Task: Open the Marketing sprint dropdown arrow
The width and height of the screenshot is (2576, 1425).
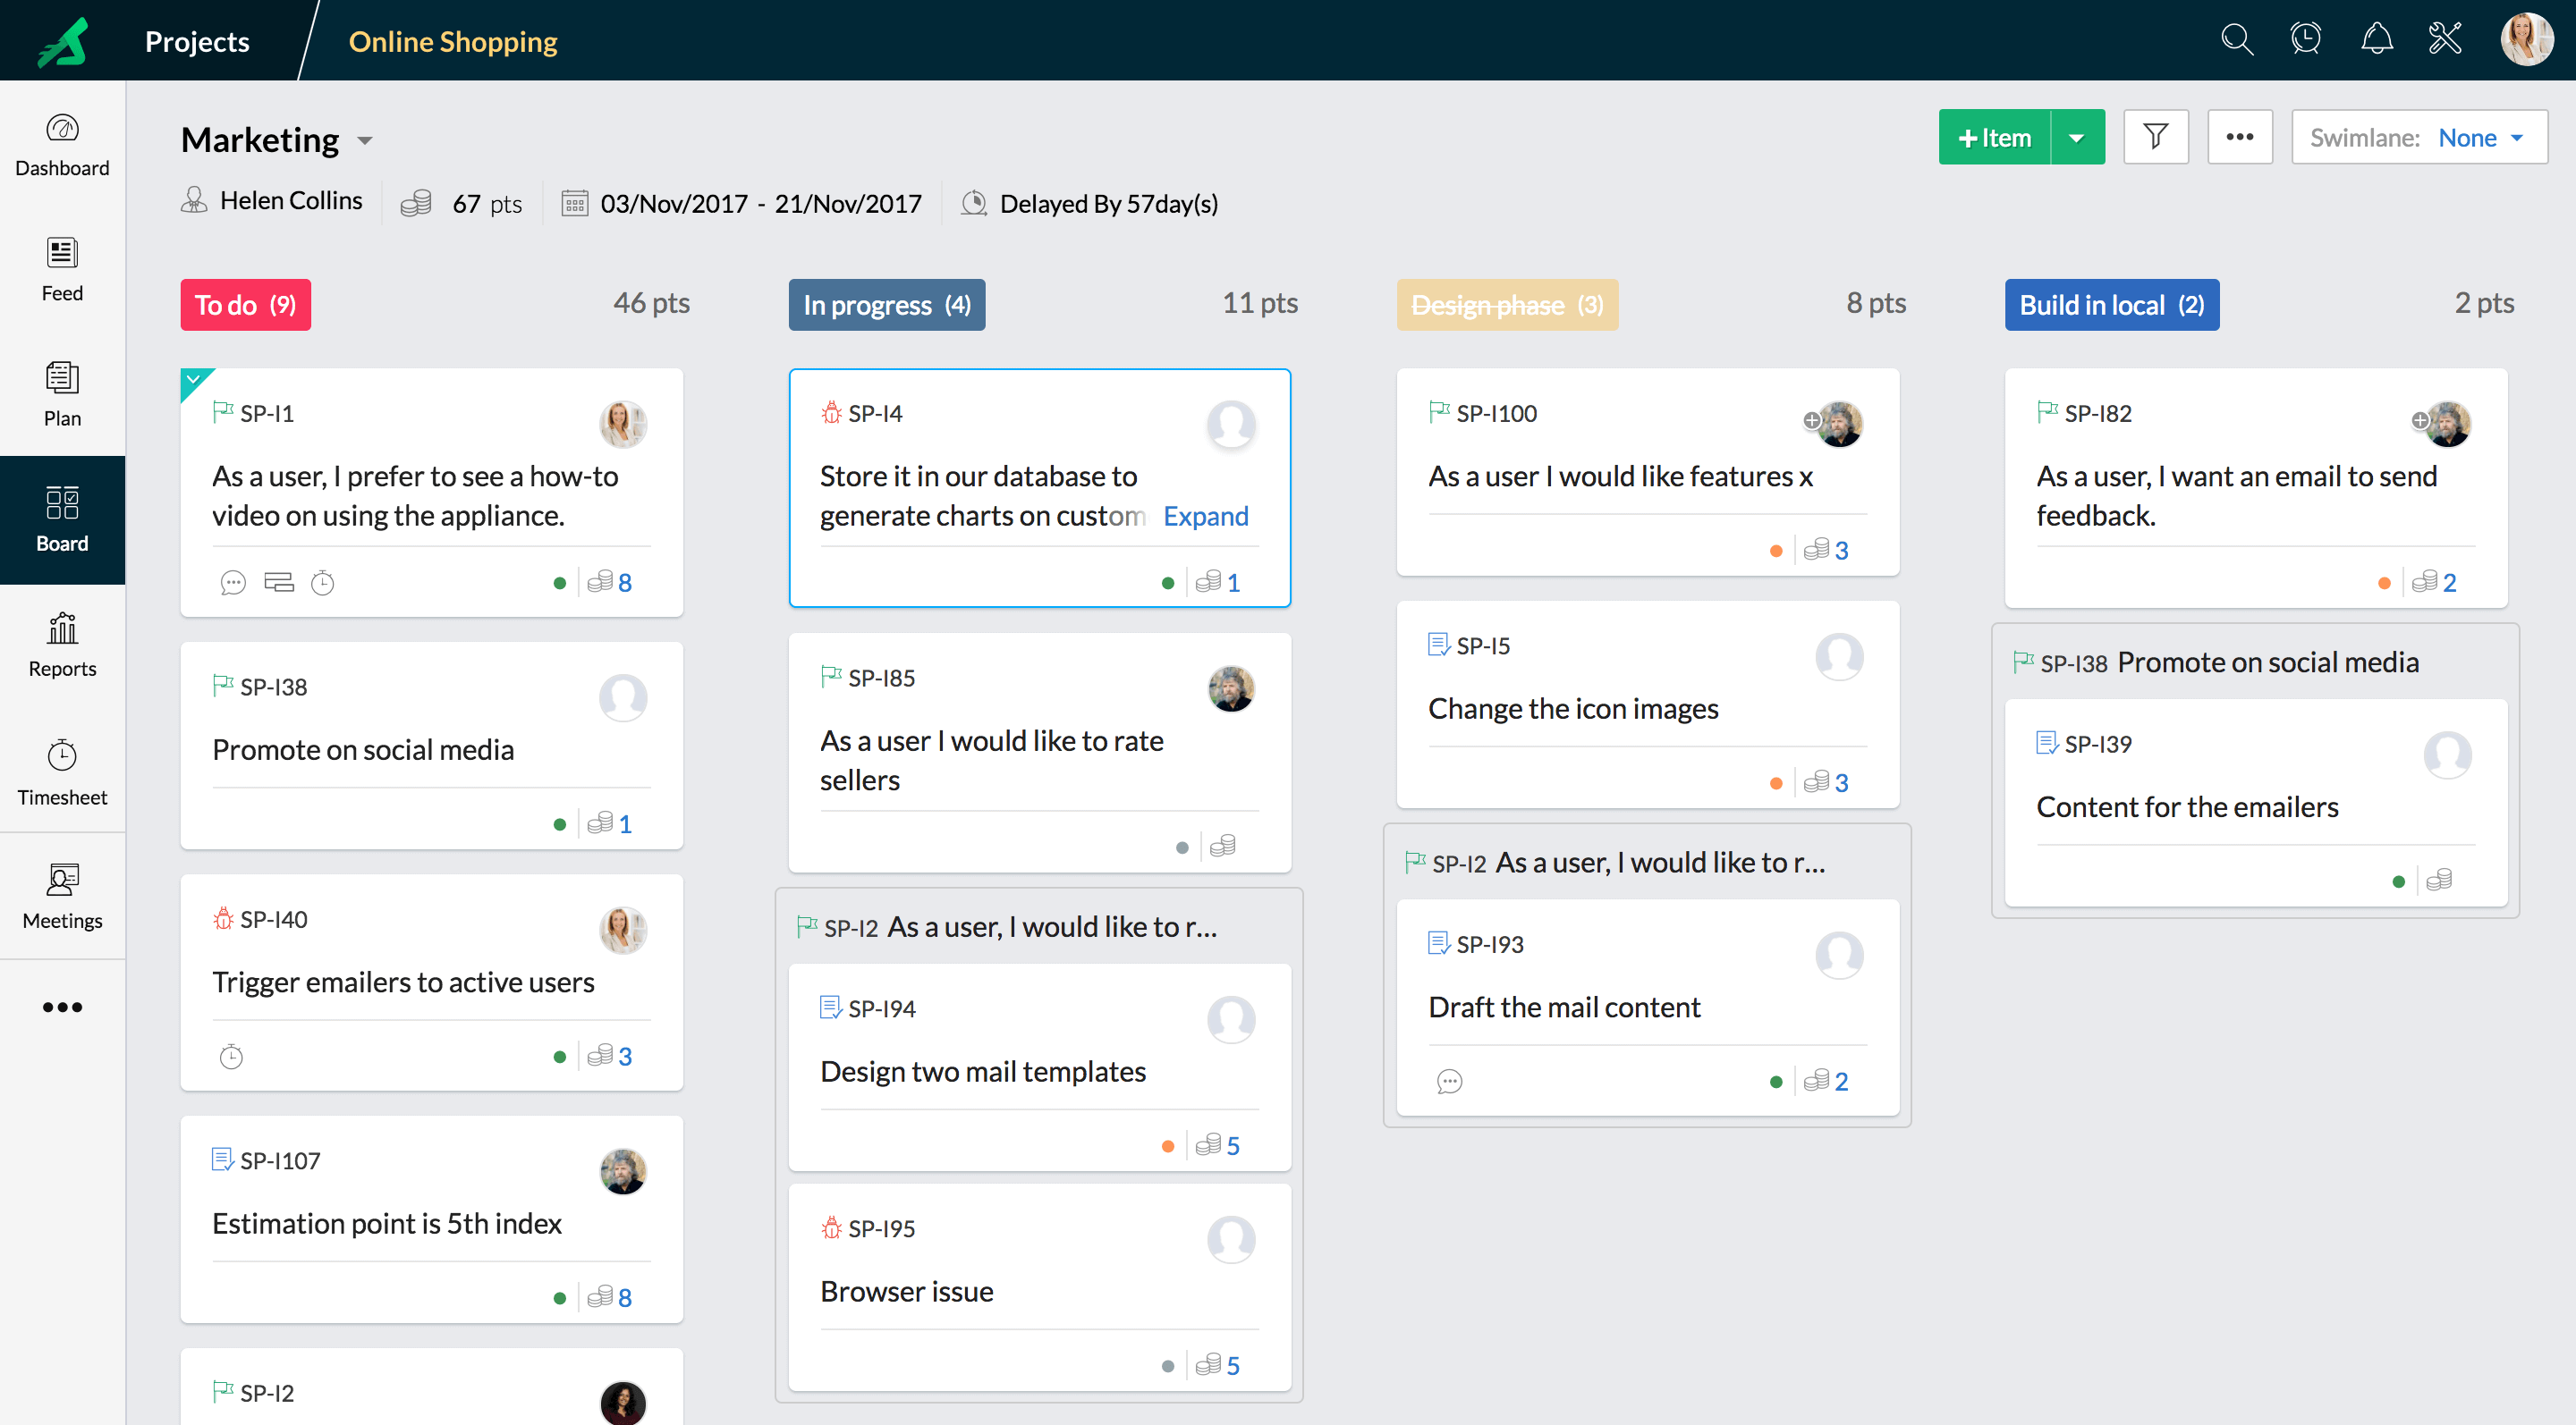Action: click(x=365, y=141)
